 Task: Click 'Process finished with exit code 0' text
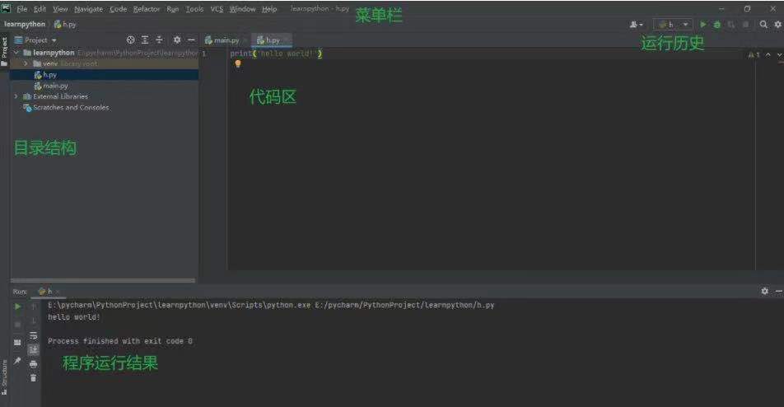coord(120,341)
